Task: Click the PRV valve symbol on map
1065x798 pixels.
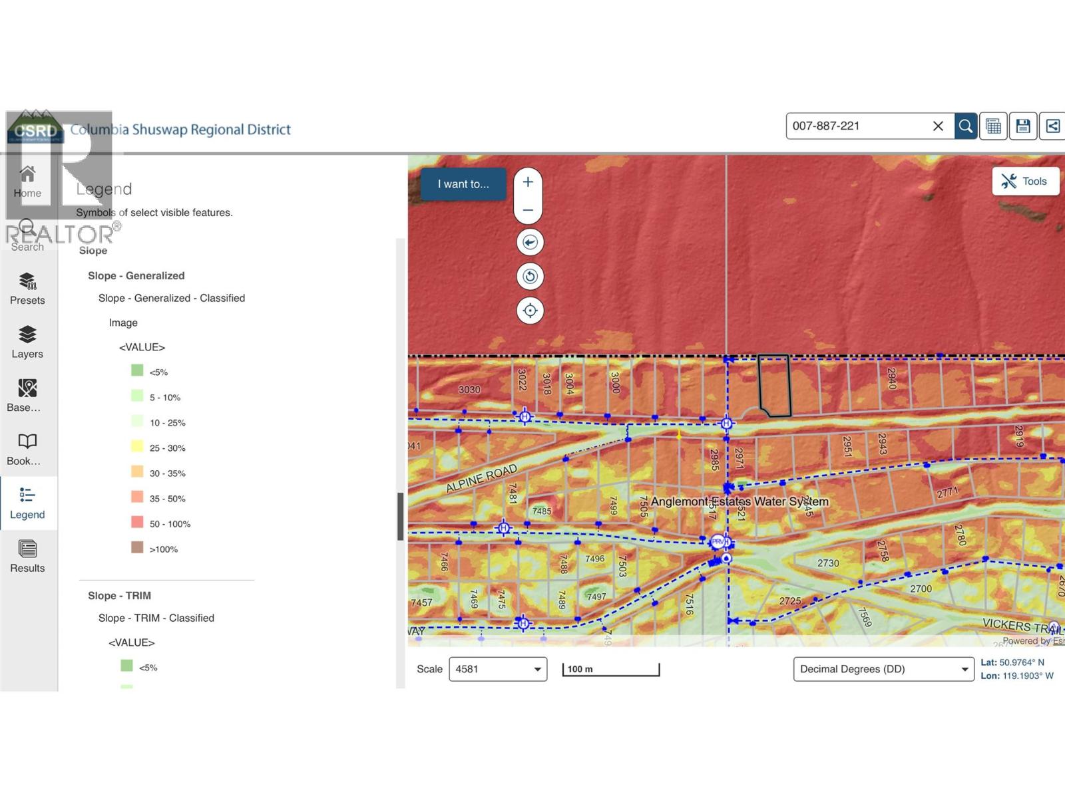Action: (718, 542)
